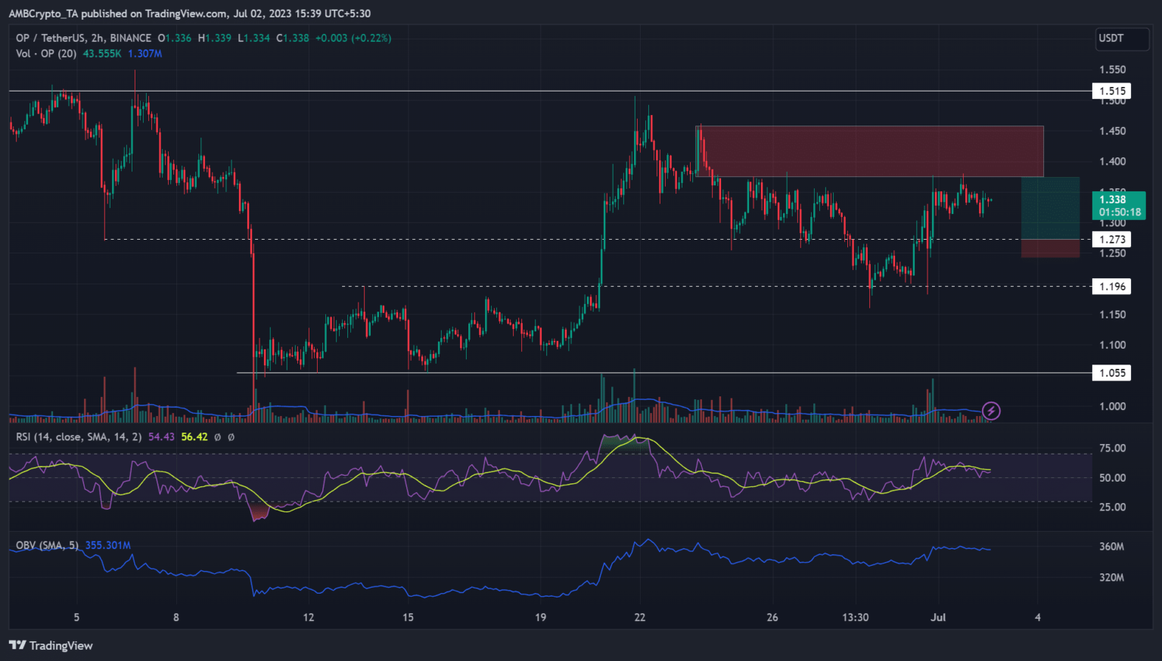Click the 22 date on time axis

tap(640, 617)
